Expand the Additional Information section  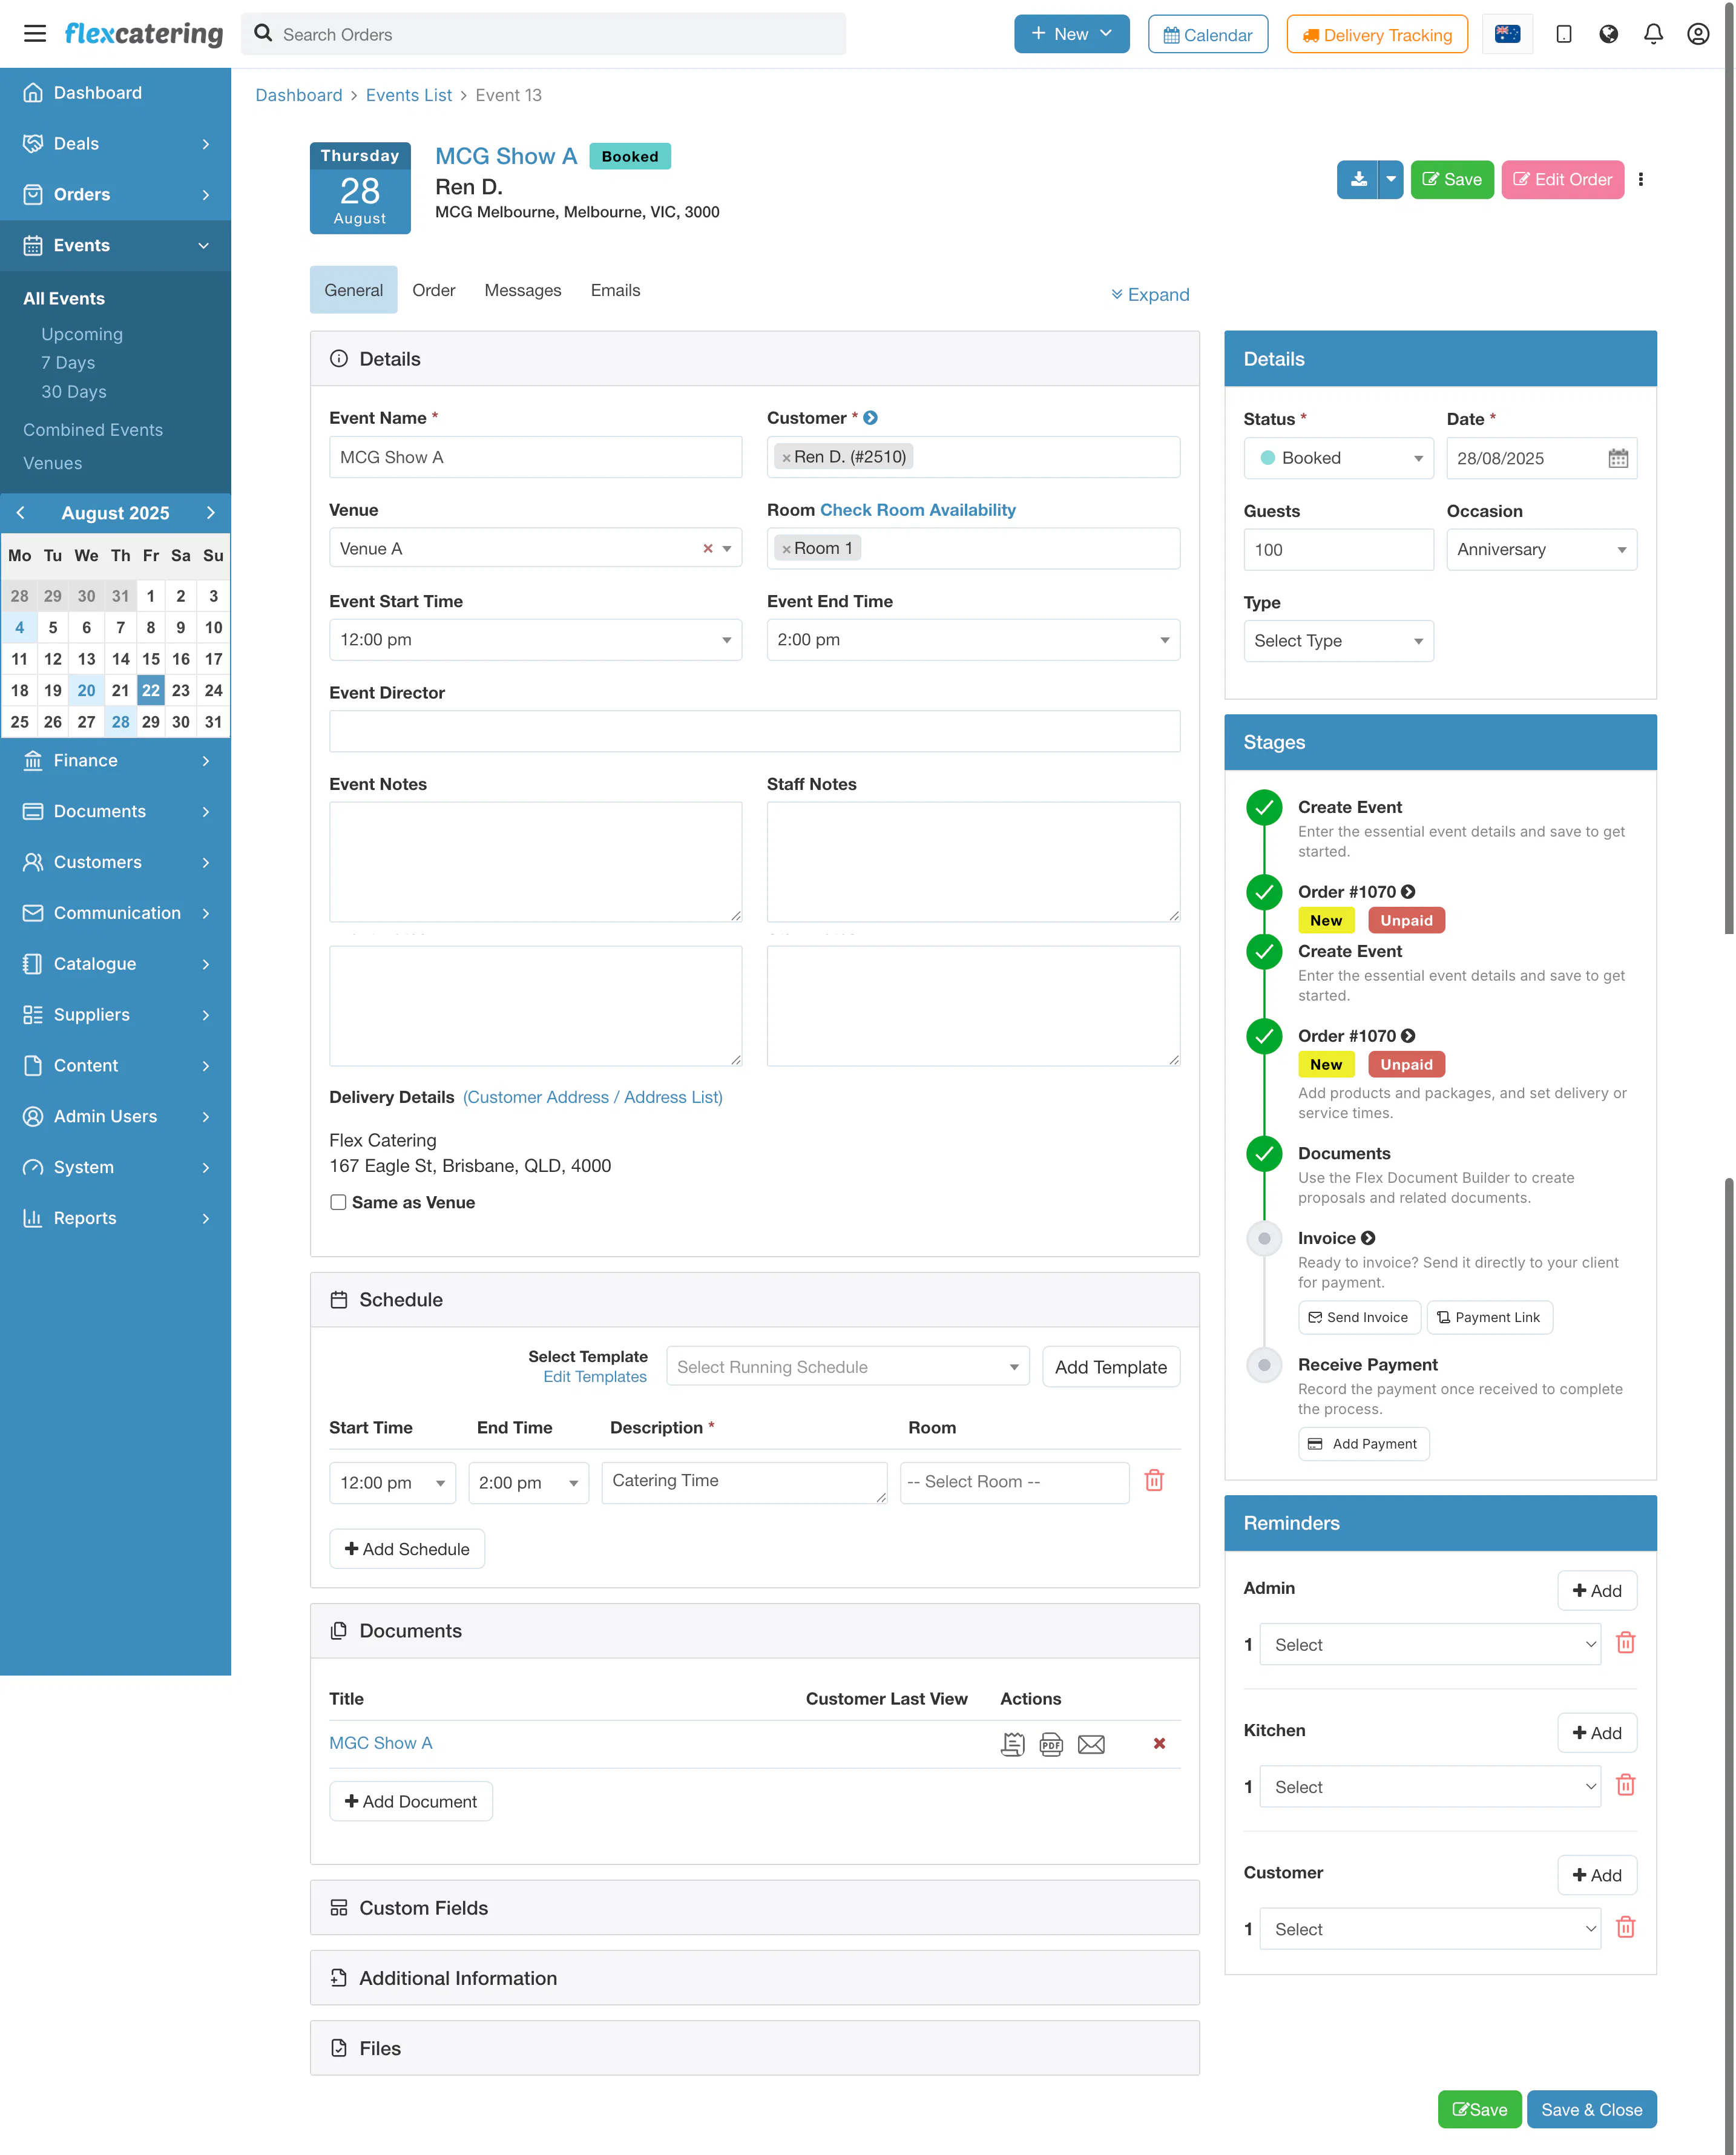(x=755, y=1978)
